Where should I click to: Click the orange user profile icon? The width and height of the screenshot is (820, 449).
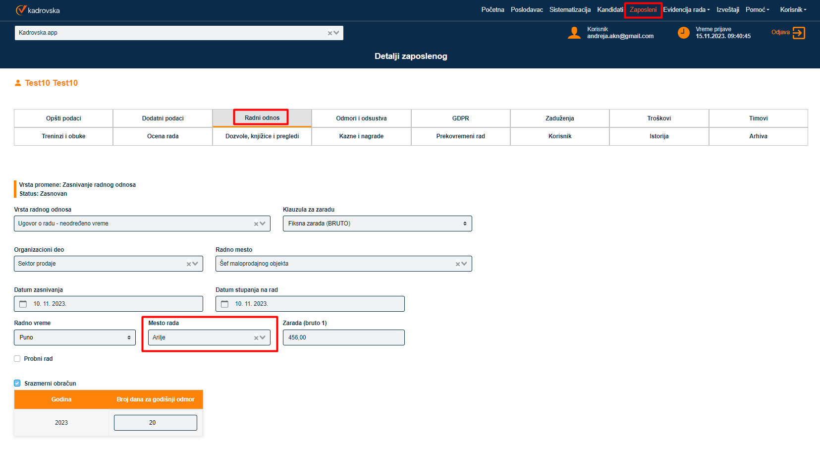coord(574,33)
